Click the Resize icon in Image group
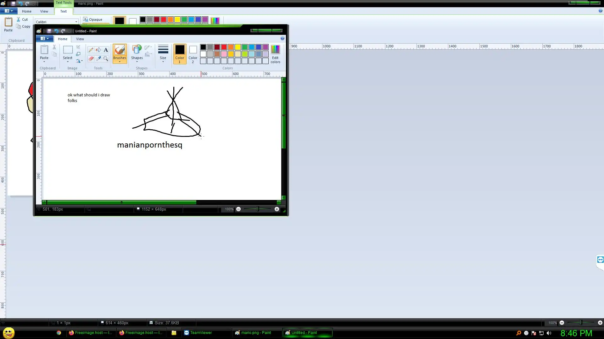The image size is (604, 339). pos(78,54)
